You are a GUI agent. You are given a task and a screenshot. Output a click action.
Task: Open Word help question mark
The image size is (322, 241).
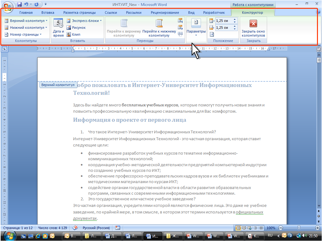click(x=318, y=12)
